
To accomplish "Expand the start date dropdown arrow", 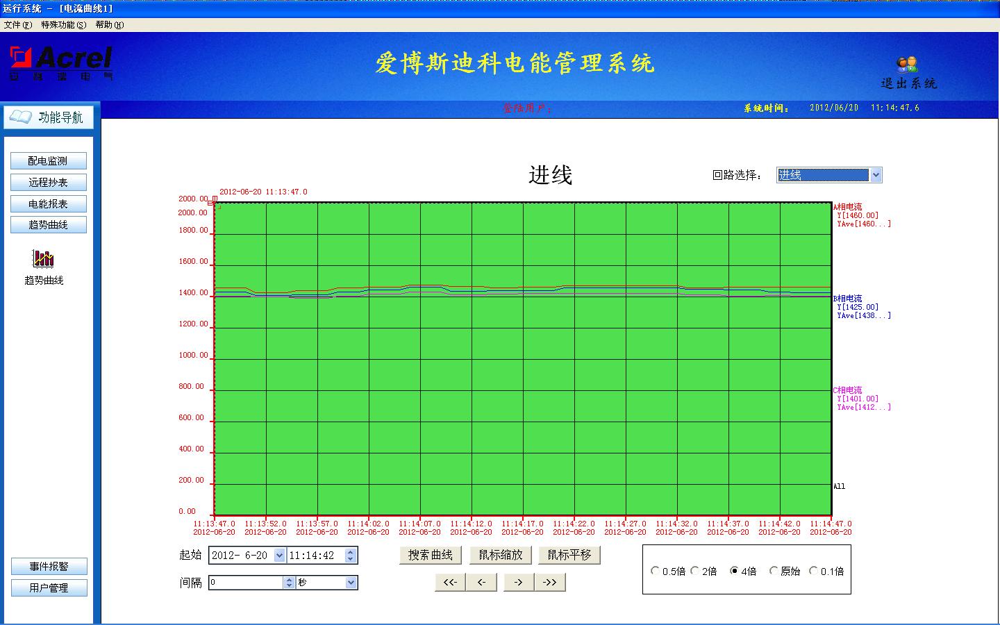I will tap(279, 556).
